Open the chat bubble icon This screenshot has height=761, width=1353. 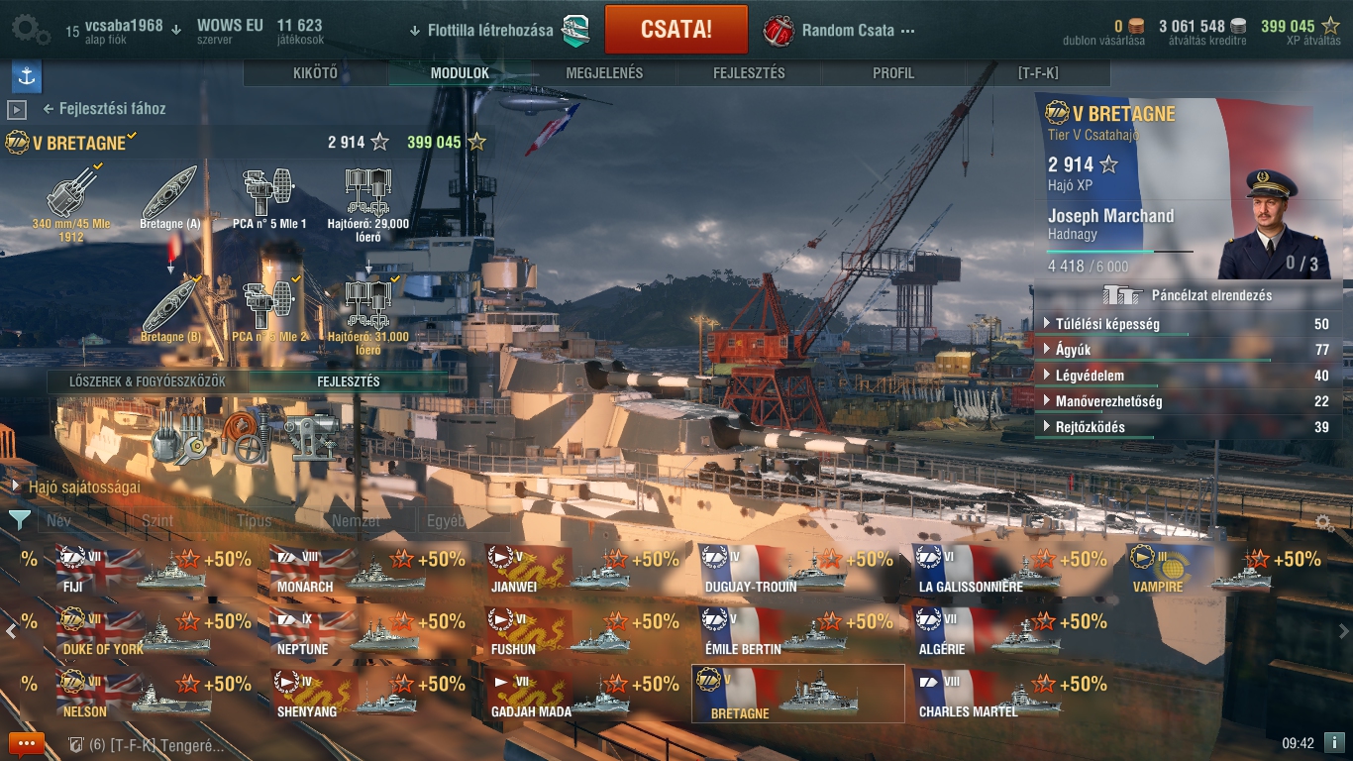click(27, 743)
